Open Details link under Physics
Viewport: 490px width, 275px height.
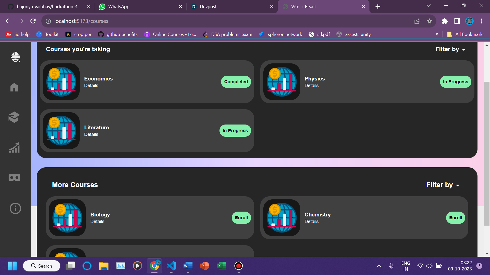click(x=311, y=86)
